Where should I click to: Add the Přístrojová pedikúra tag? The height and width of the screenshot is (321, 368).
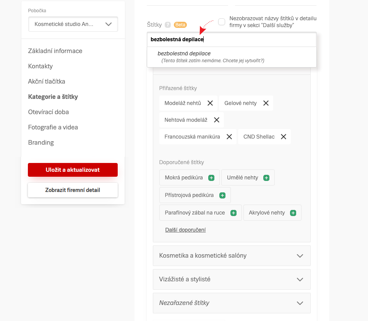(222, 195)
